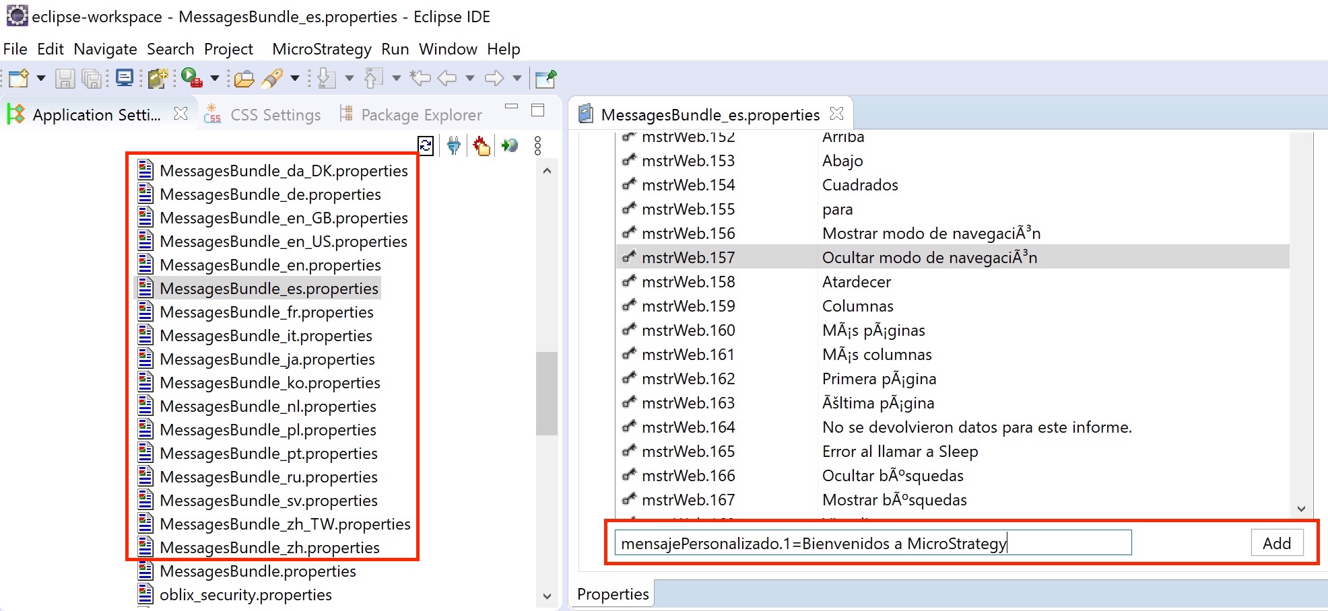The height and width of the screenshot is (611, 1328).
Task: Switch to the CSS Settings tab
Action: tap(263, 115)
